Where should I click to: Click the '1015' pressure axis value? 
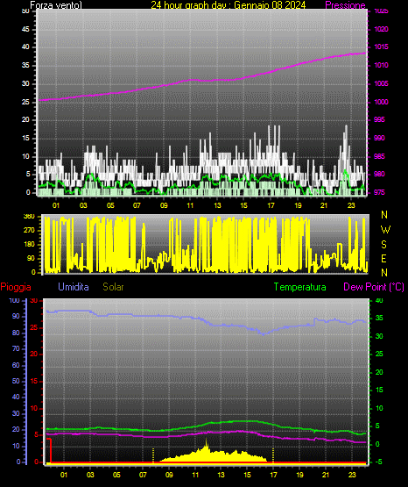[381, 47]
